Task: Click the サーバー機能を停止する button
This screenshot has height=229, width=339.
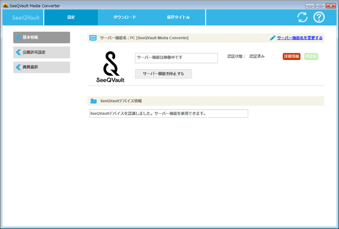Action: 164,74
